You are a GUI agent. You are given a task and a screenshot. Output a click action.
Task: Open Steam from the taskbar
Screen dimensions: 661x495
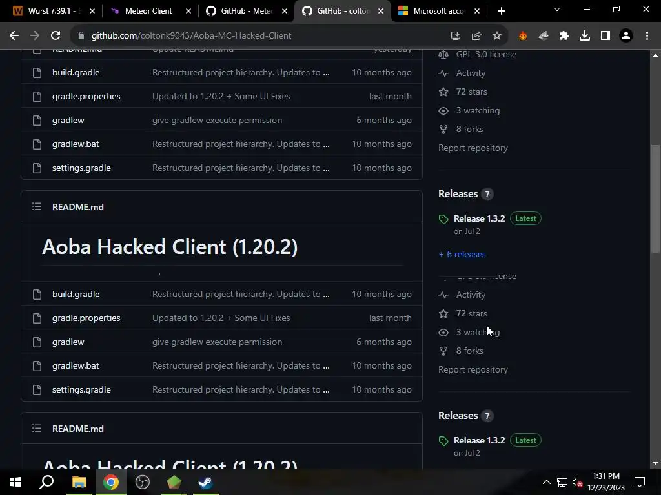tap(206, 482)
